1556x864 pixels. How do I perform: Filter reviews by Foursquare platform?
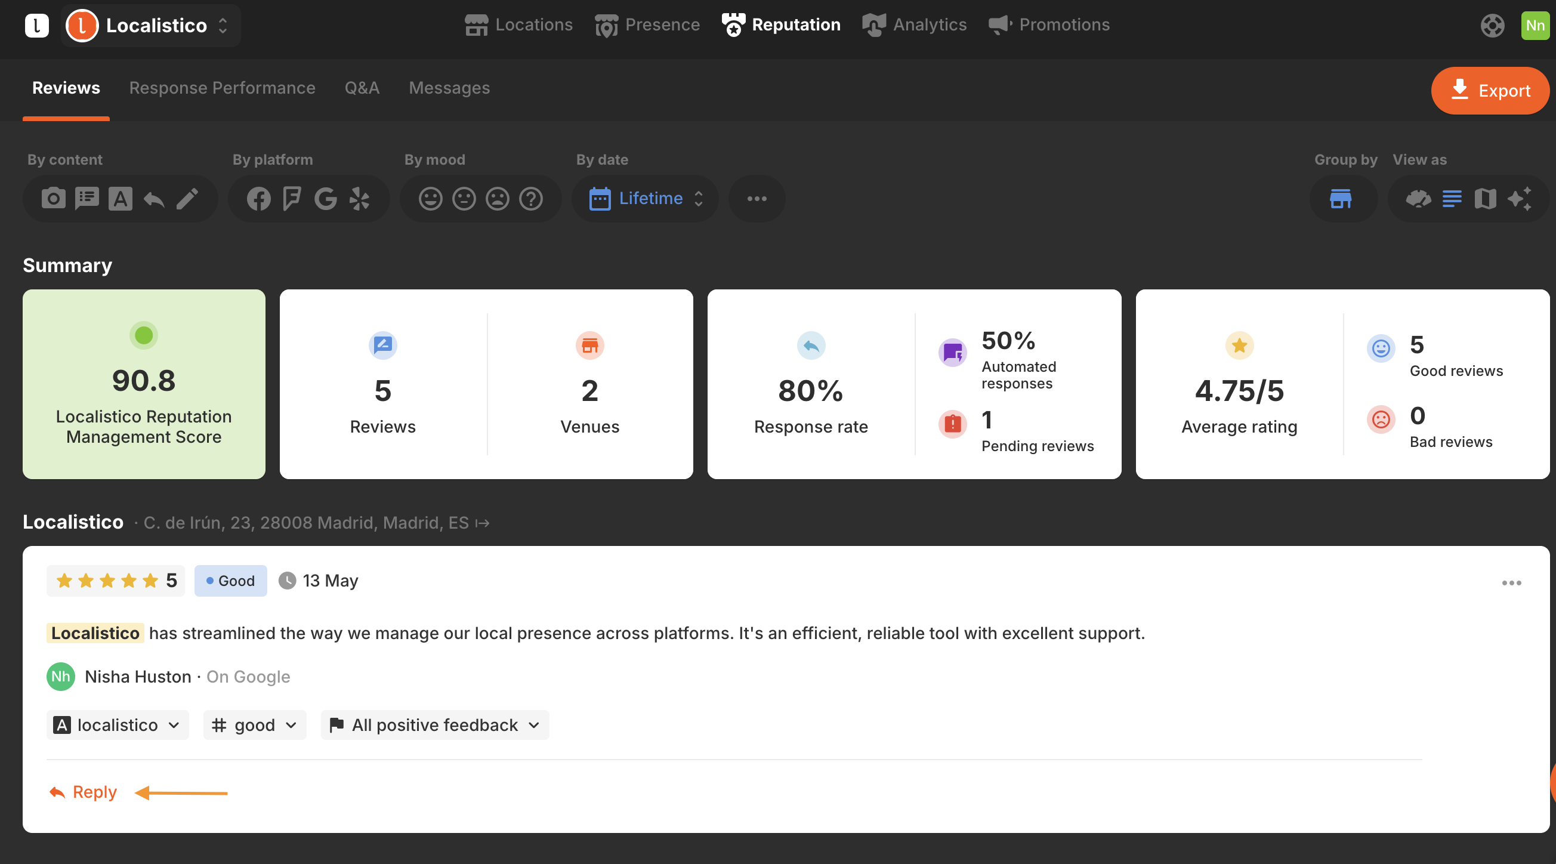292,198
